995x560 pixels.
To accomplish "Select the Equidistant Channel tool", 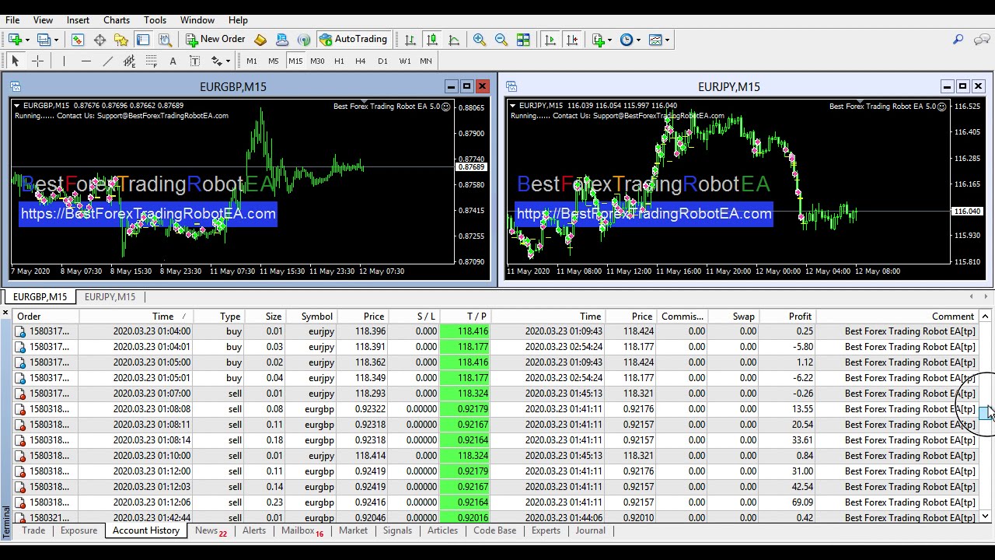I will point(129,61).
